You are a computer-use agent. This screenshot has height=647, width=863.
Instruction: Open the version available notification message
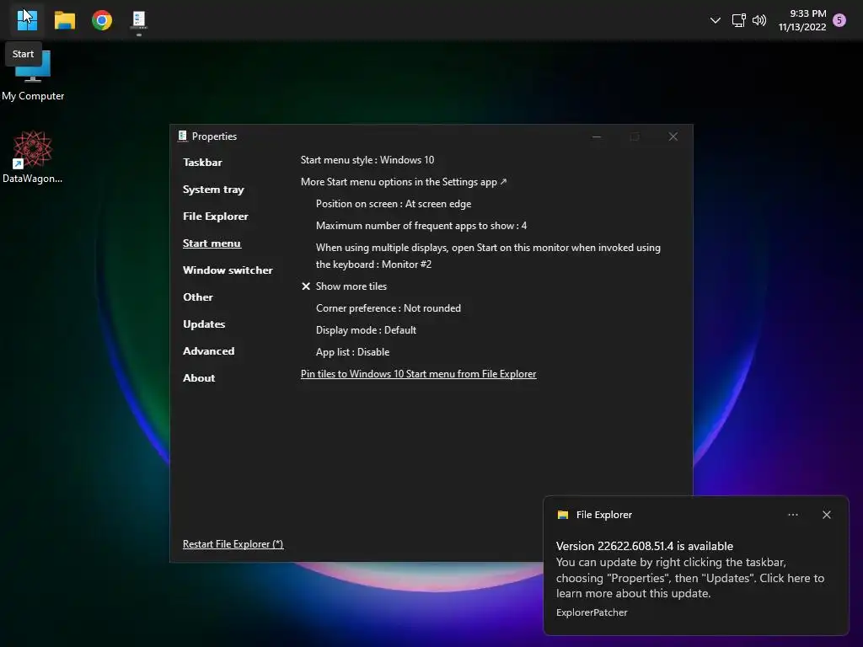point(690,569)
